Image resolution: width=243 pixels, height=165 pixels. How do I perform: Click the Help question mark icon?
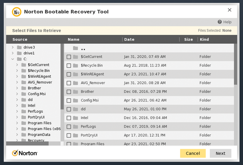220,22
